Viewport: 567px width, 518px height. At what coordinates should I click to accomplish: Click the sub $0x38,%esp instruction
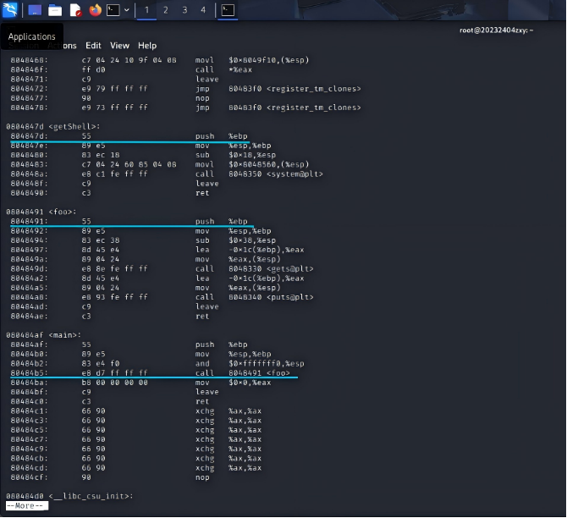[236, 240]
